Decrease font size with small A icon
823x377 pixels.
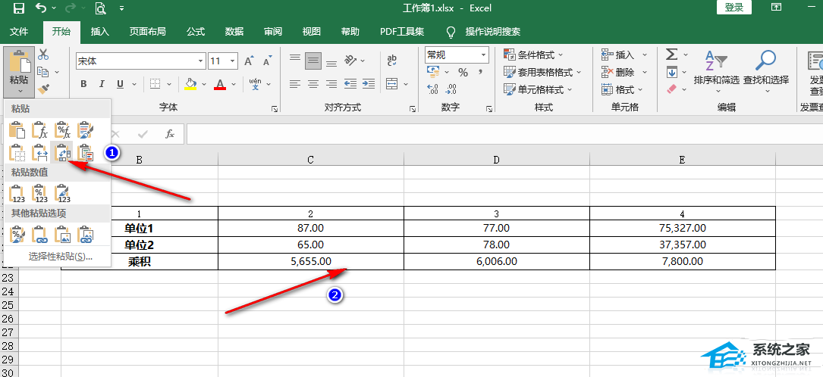point(268,61)
